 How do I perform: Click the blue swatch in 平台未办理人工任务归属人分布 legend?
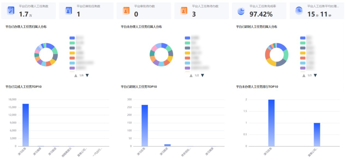click(x=187, y=38)
